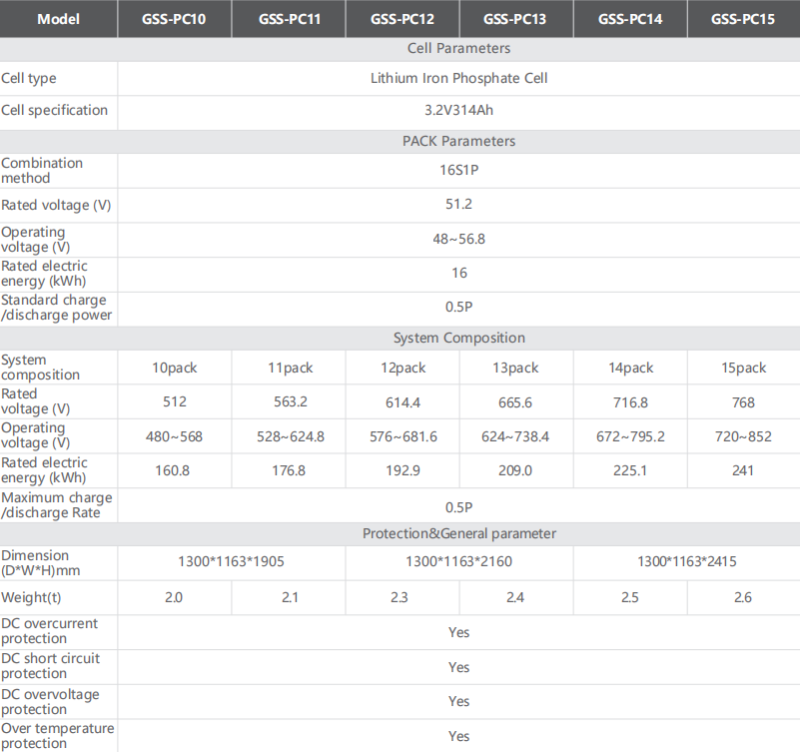Click the 672~795.2 operating voltage cell

tap(630, 436)
